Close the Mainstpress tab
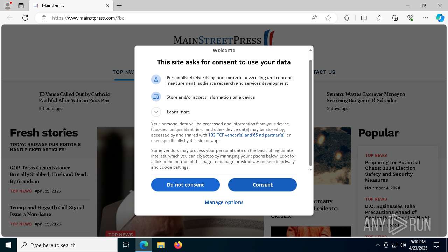Image resolution: width=448 pixels, height=252 pixels. pos(107,6)
